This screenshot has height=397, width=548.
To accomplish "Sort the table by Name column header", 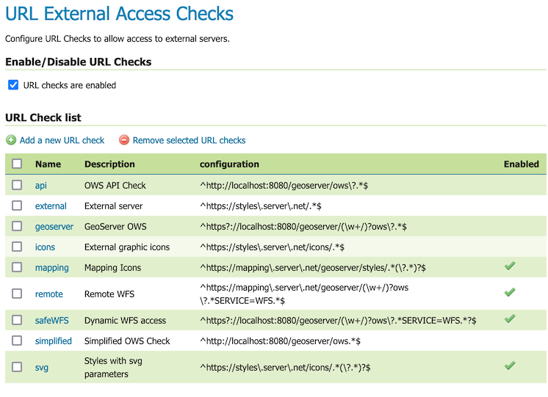I will coord(48,164).
